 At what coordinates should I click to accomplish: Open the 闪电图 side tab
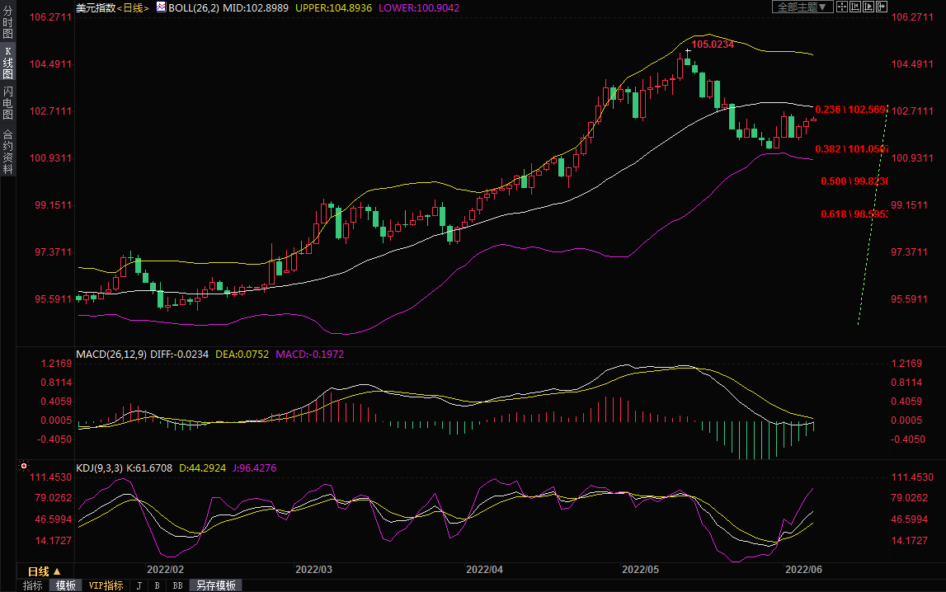pos(8,103)
